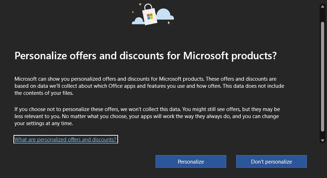This screenshot has height=178, width=327.
Task: Click the large cloud right of the bag
Action: tap(165, 14)
